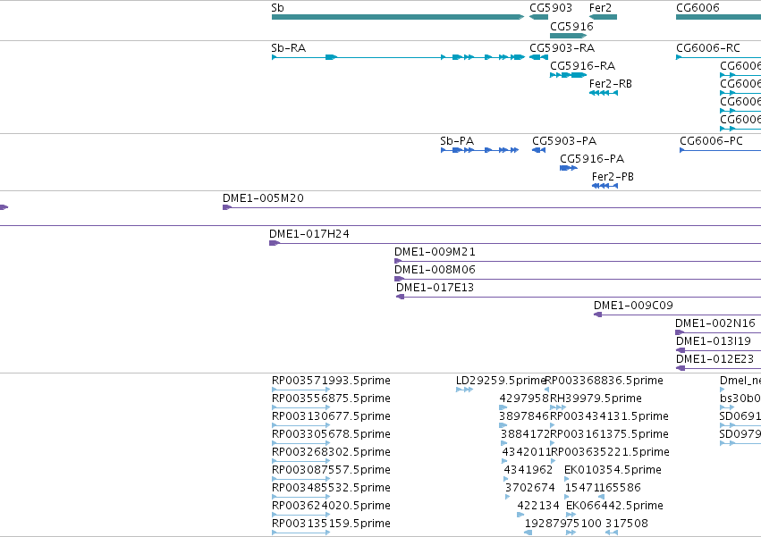Select the EK066442.5prime EST
Viewport: 761px width, 537px height.
(571, 514)
